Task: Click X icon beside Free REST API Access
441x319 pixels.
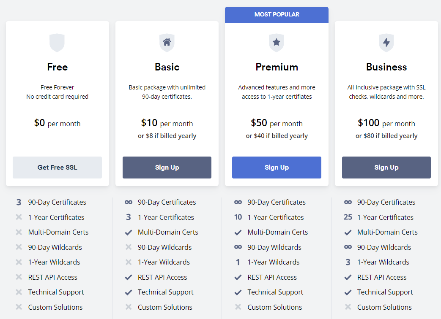Action: point(19,277)
